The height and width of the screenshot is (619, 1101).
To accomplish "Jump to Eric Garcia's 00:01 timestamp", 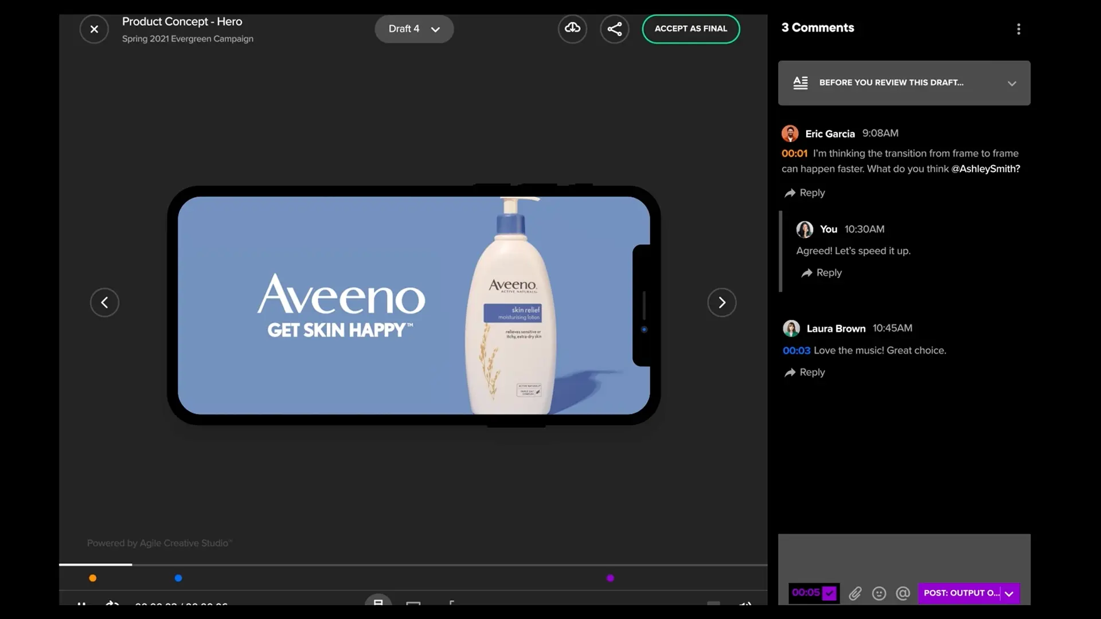I will [x=794, y=153].
